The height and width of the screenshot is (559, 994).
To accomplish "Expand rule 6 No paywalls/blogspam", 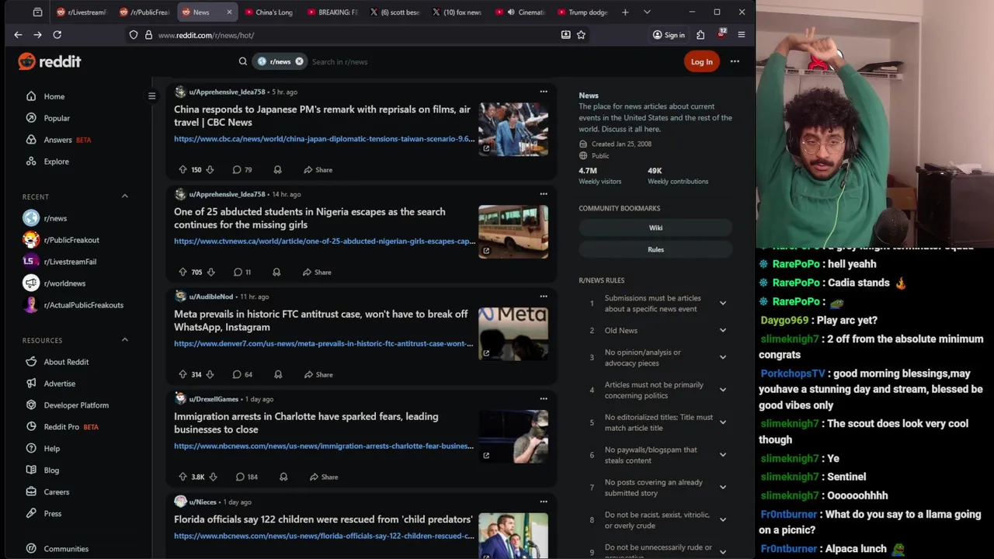I will [x=722, y=455].
